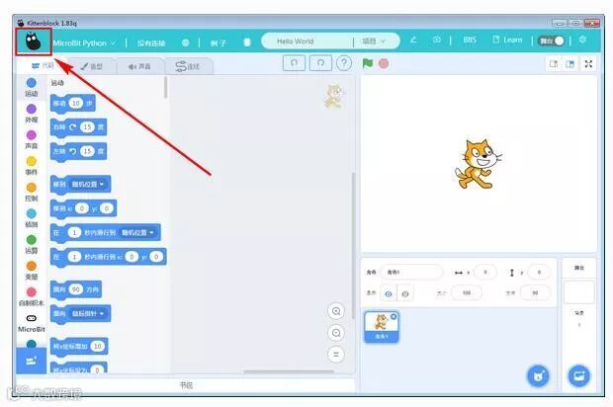Click the block palette vertical scrollbar
The height and width of the screenshot is (407, 613).
pos(166,88)
